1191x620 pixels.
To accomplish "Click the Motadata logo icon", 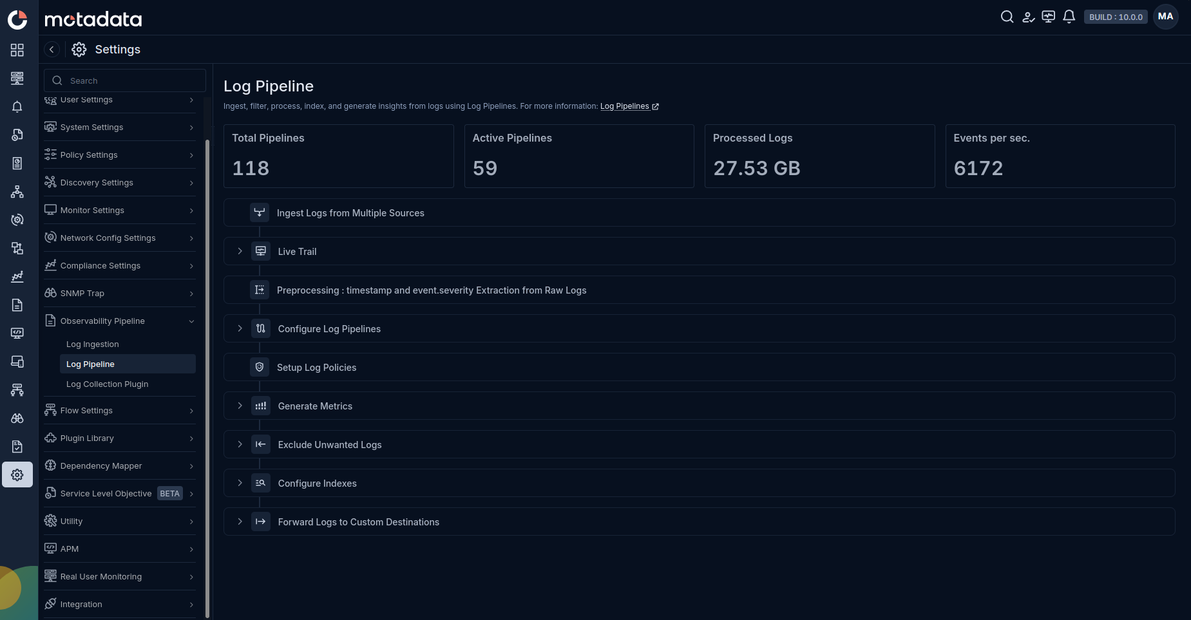I will point(17,19).
